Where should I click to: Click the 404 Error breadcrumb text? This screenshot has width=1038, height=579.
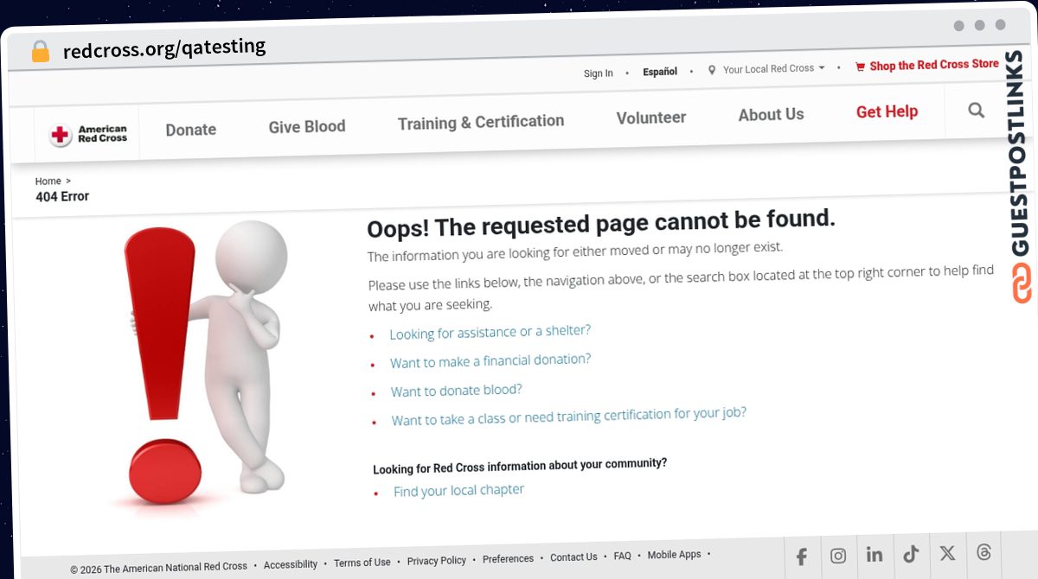coord(62,197)
